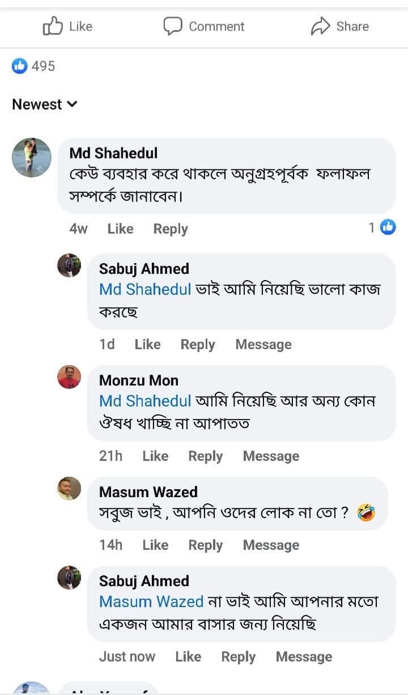Open Monzu Mon's profile picture

(x=69, y=377)
